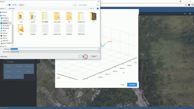Select the Demo folder with Chinese characters

[45, 17]
